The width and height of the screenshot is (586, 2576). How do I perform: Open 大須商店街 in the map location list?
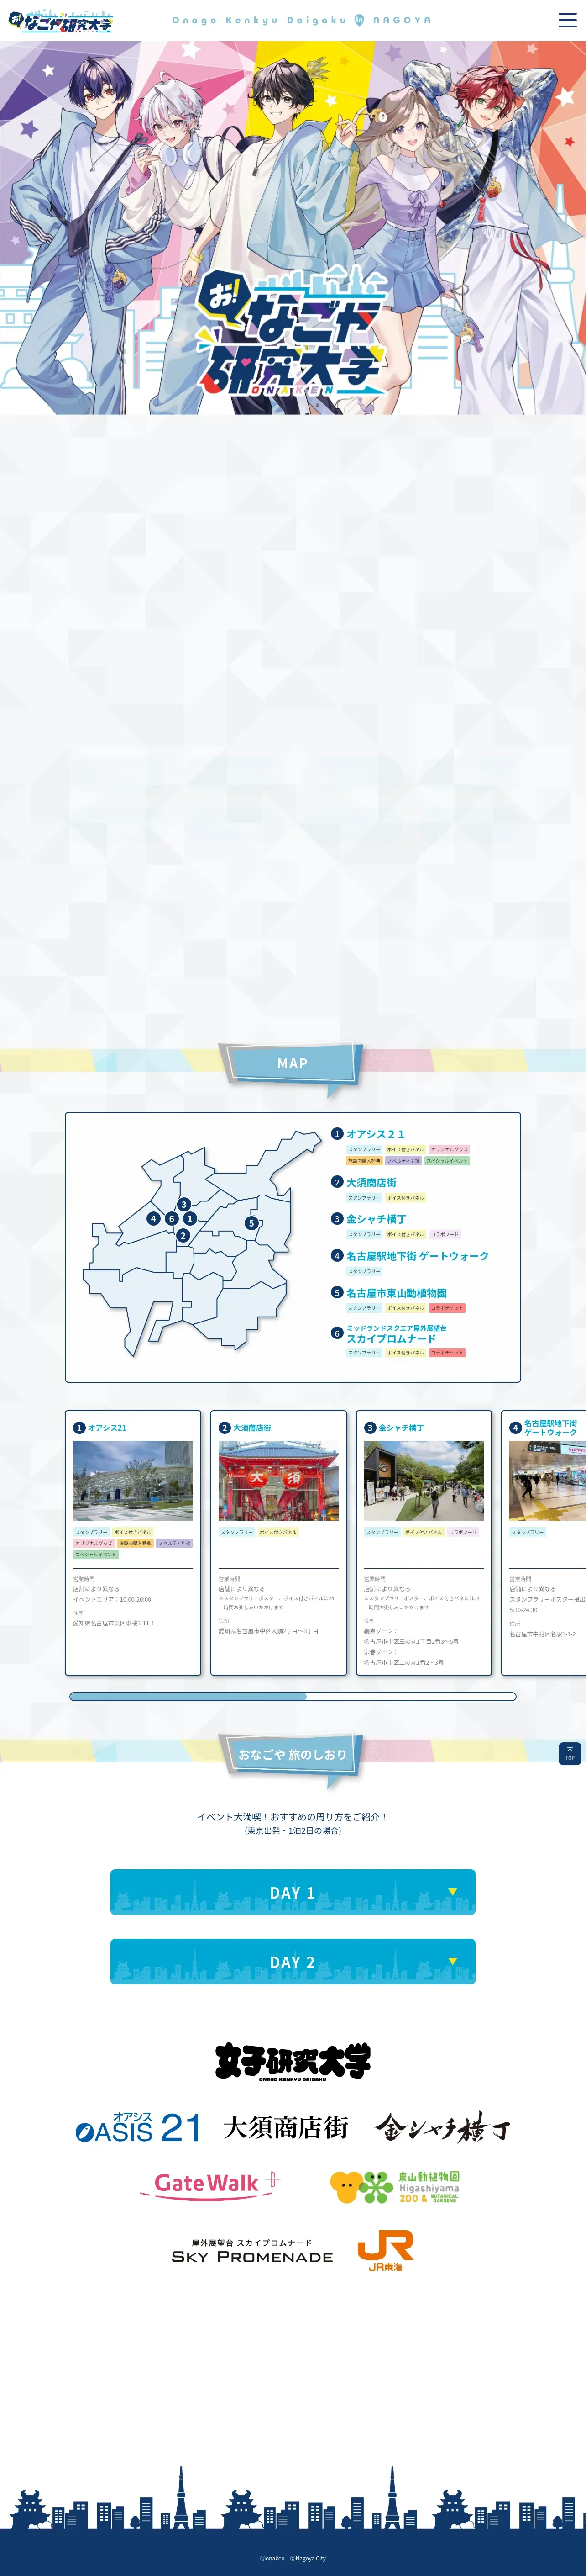coord(371,1182)
